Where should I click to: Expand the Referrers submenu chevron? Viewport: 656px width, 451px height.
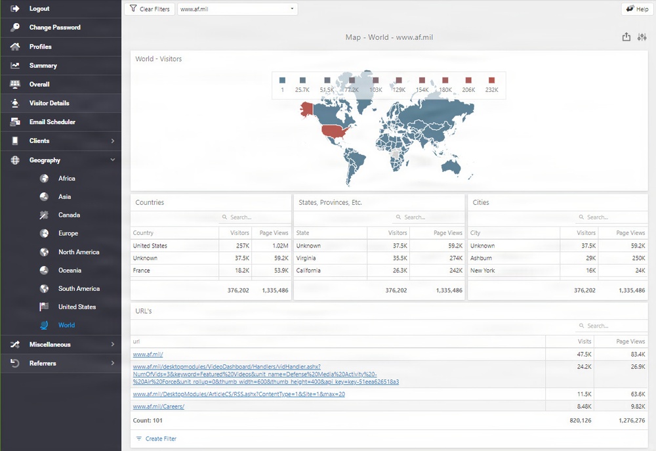(113, 363)
